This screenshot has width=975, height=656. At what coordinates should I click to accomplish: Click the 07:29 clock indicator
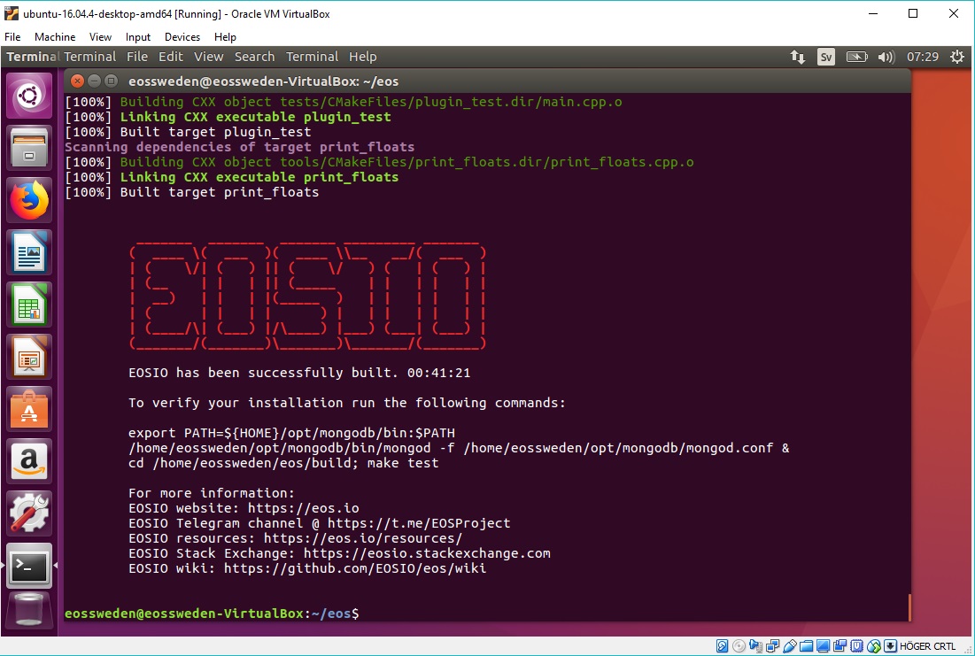point(923,58)
